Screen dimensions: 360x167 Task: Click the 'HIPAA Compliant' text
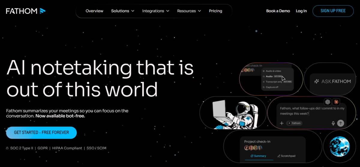[x=67, y=148]
